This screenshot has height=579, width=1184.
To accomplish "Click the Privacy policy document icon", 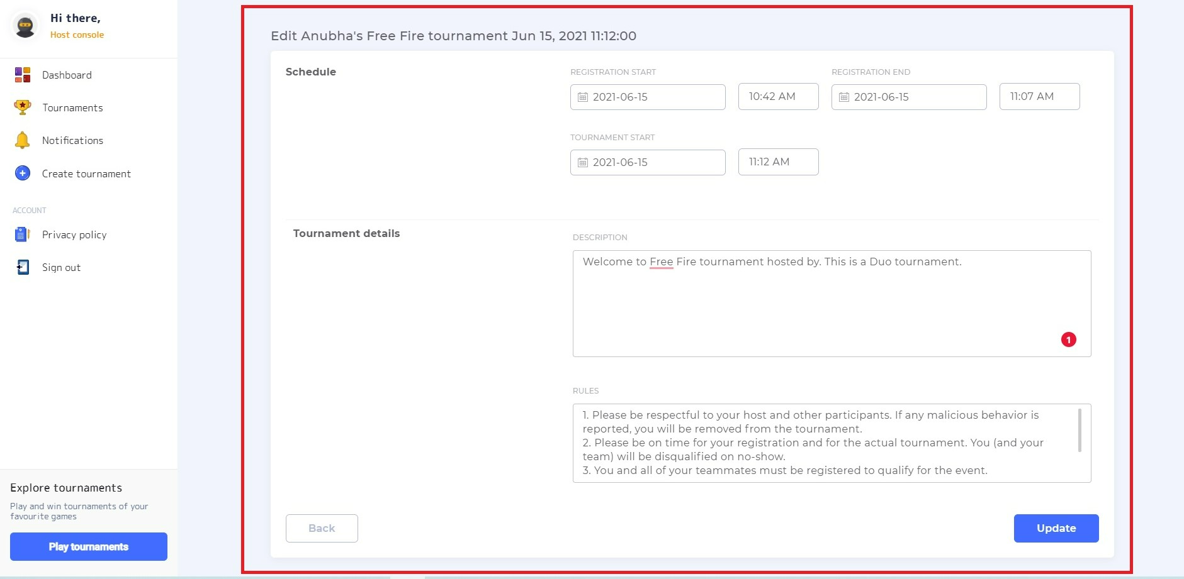I will (x=23, y=234).
